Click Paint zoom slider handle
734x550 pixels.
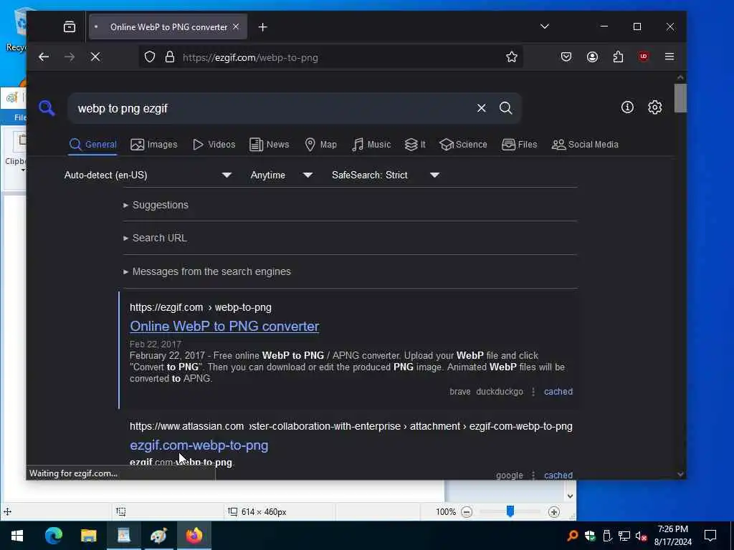click(510, 511)
